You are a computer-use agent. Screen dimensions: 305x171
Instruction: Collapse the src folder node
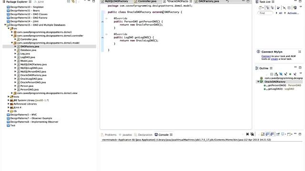[9, 28]
